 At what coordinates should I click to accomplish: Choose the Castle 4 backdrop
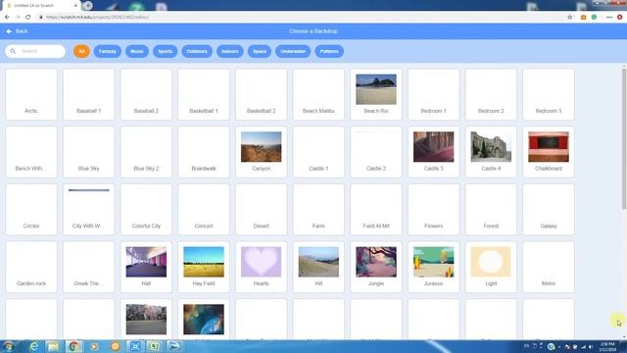pos(491,152)
